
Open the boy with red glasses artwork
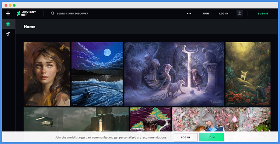pos(150,120)
